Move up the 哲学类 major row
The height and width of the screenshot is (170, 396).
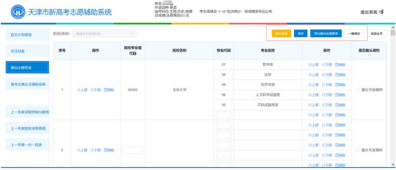coord(313,65)
